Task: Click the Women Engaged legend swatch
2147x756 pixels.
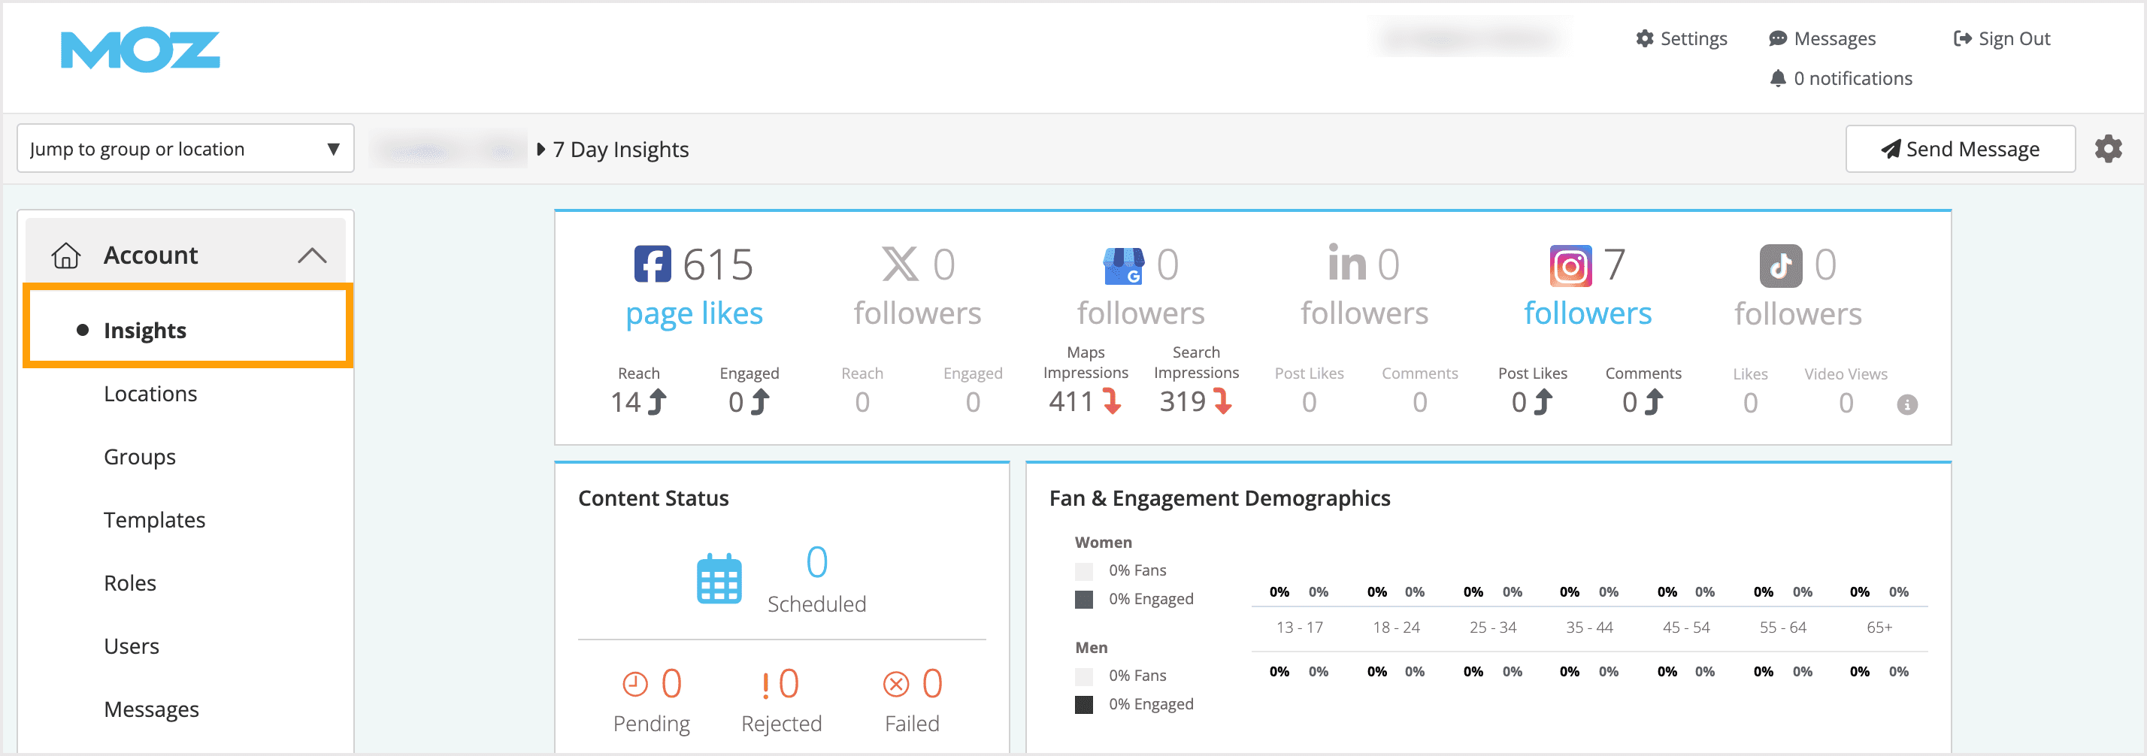Action: click(1083, 597)
